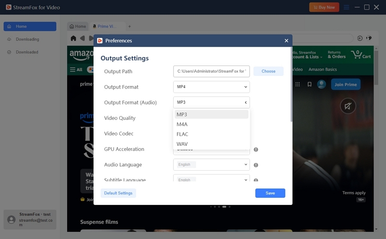Click the Amazon logo
Image resolution: width=386 pixels, height=239 pixels.
[x=81, y=55]
